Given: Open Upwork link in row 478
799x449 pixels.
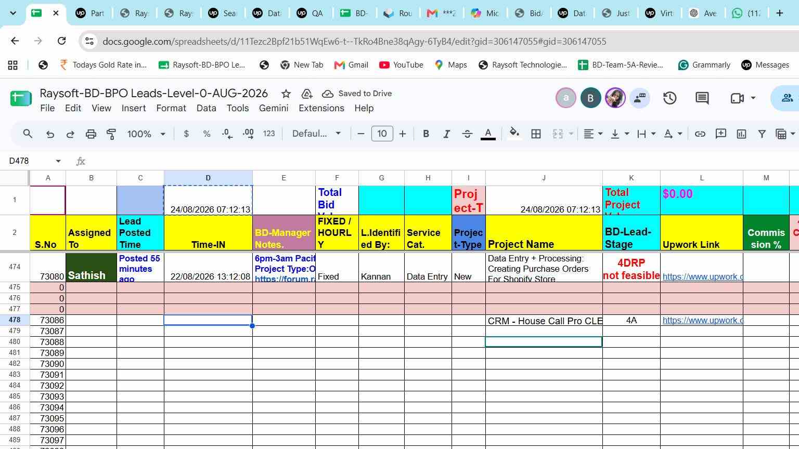Looking at the screenshot, I should point(702,320).
